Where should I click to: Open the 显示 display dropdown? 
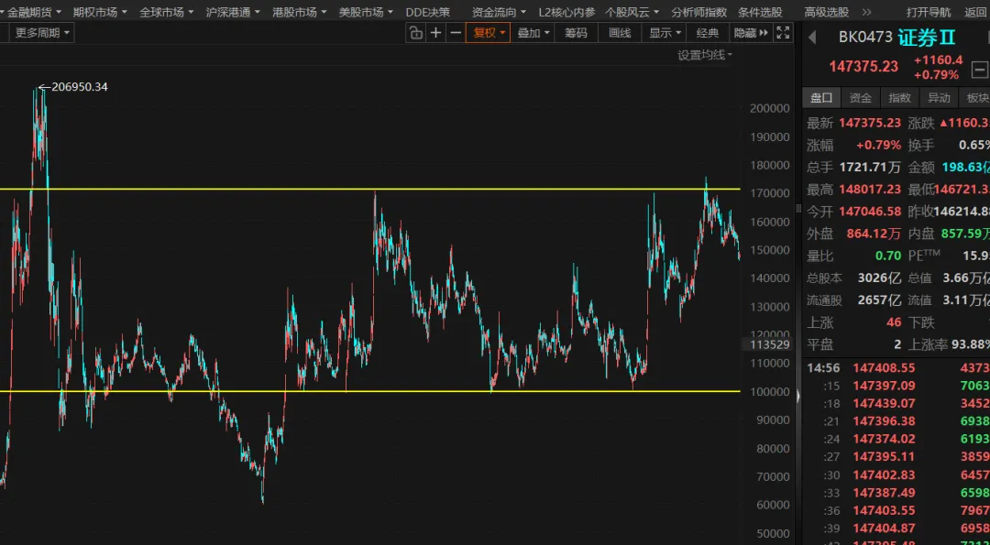[665, 33]
